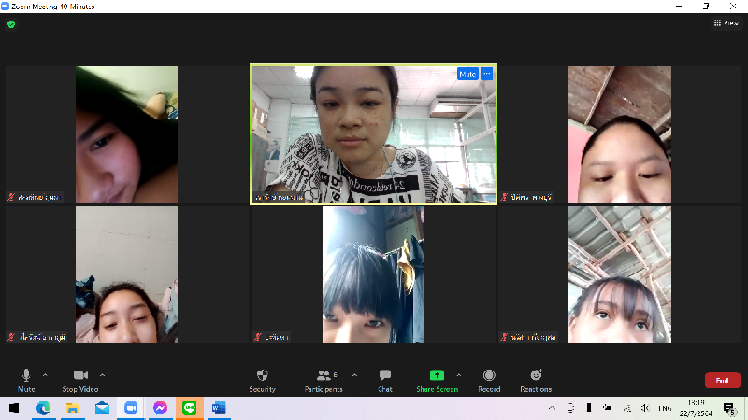The height and width of the screenshot is (420, 748).
Task: Expand the Participants options arrow
Action: coord(354,375)
